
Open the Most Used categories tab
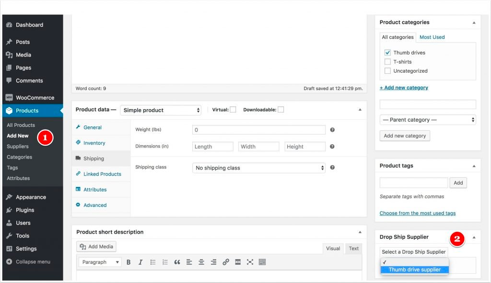432,37
